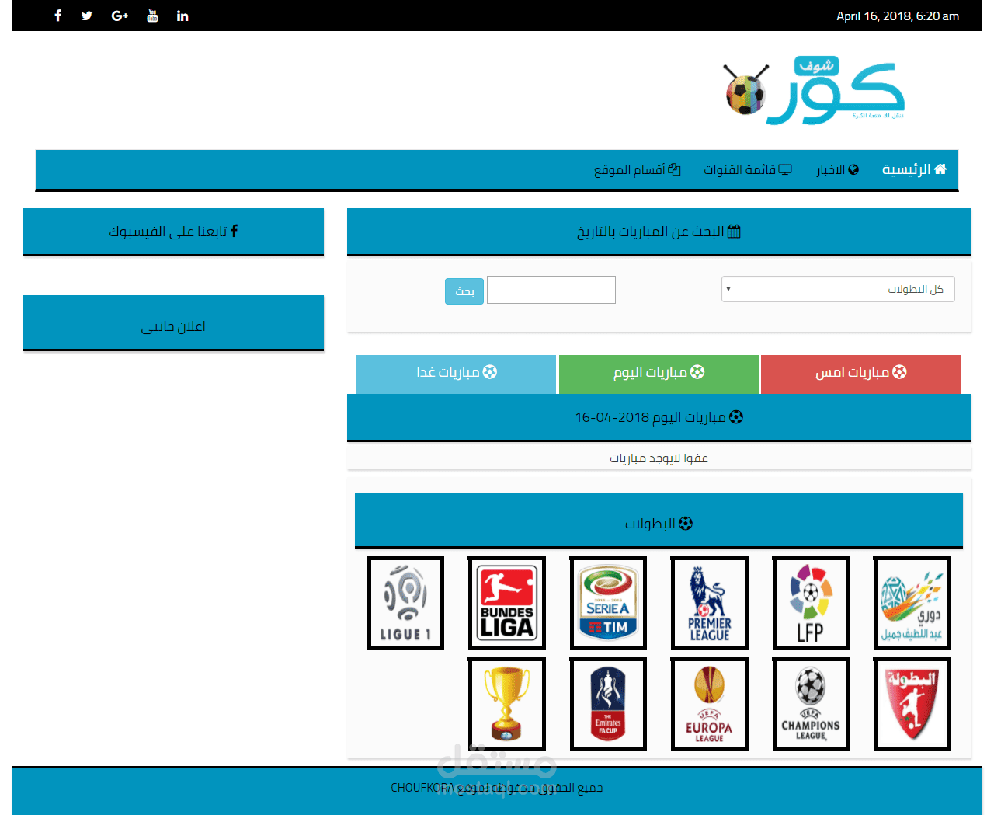Click the البحث عن المباريات بالتاريخ header
The height and width of the screenshot is (815, 994).
click(659, 232)
